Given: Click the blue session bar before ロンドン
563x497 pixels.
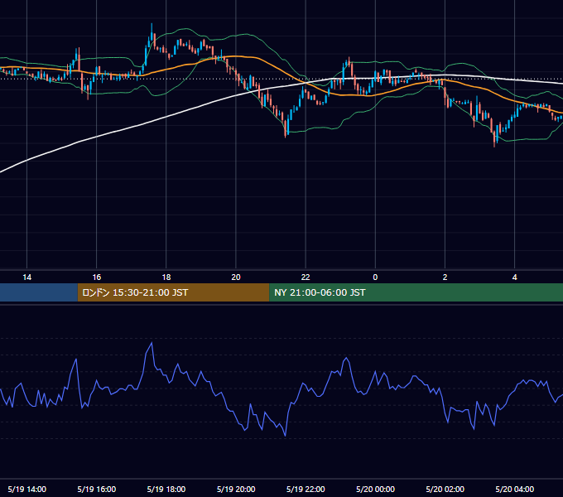Looking at the screenshot, I should [39, 292].
